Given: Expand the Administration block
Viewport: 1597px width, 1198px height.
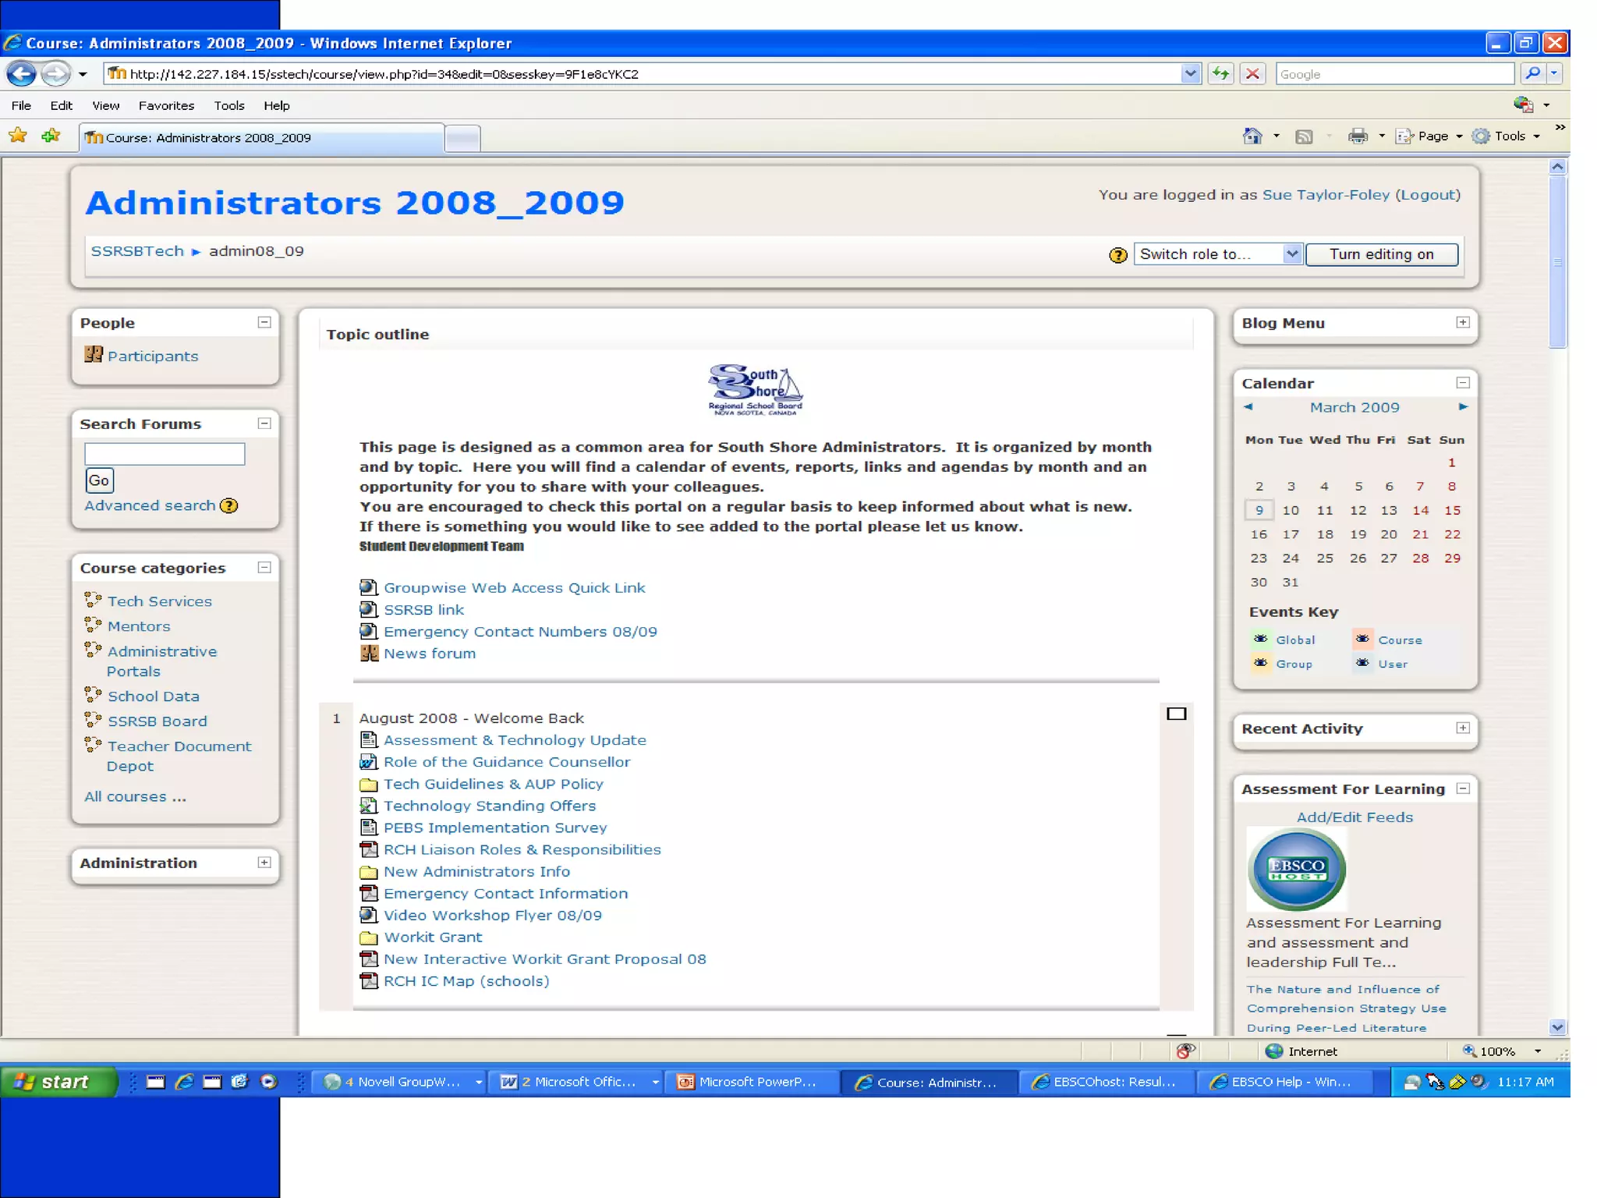Looking at the screenshot, I should pos(264,863).
